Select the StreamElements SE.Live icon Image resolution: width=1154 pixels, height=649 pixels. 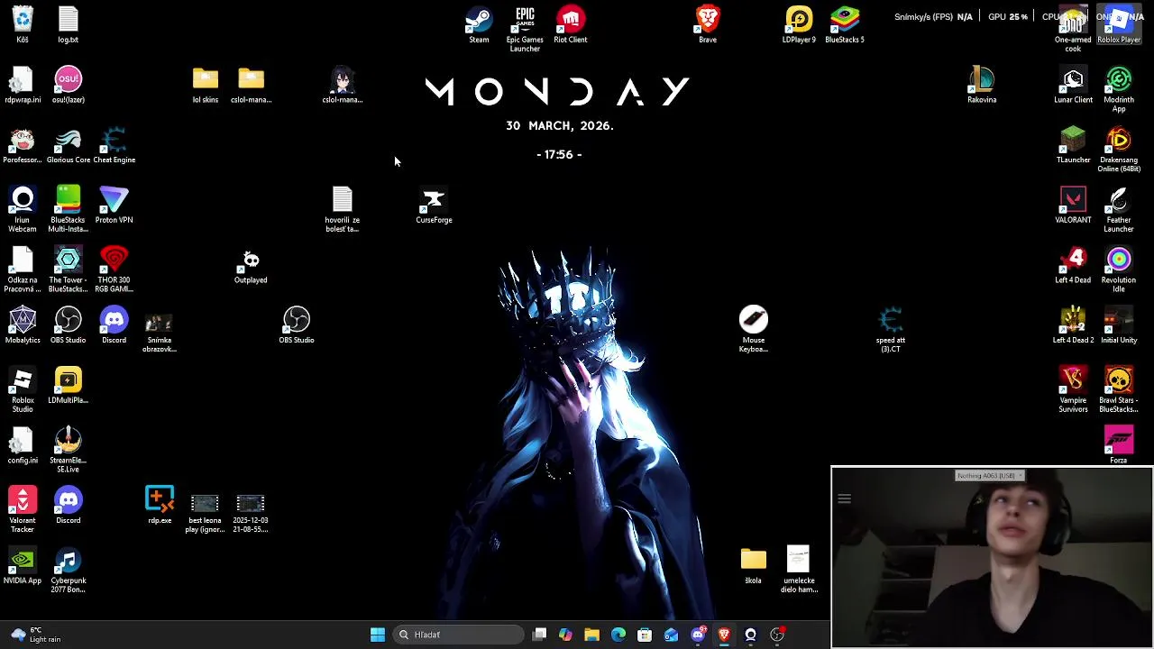[69, 450]
